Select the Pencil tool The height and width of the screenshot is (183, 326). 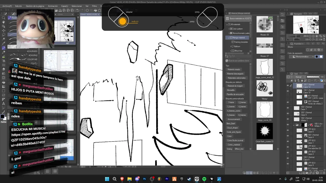click(4, 52)
